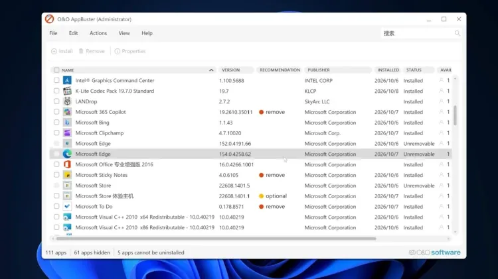Image resolution: width=498 pixels, height=279 pixels.
Task: Click the Microsoft Sticky Notes icon
Action: point(67,175)
